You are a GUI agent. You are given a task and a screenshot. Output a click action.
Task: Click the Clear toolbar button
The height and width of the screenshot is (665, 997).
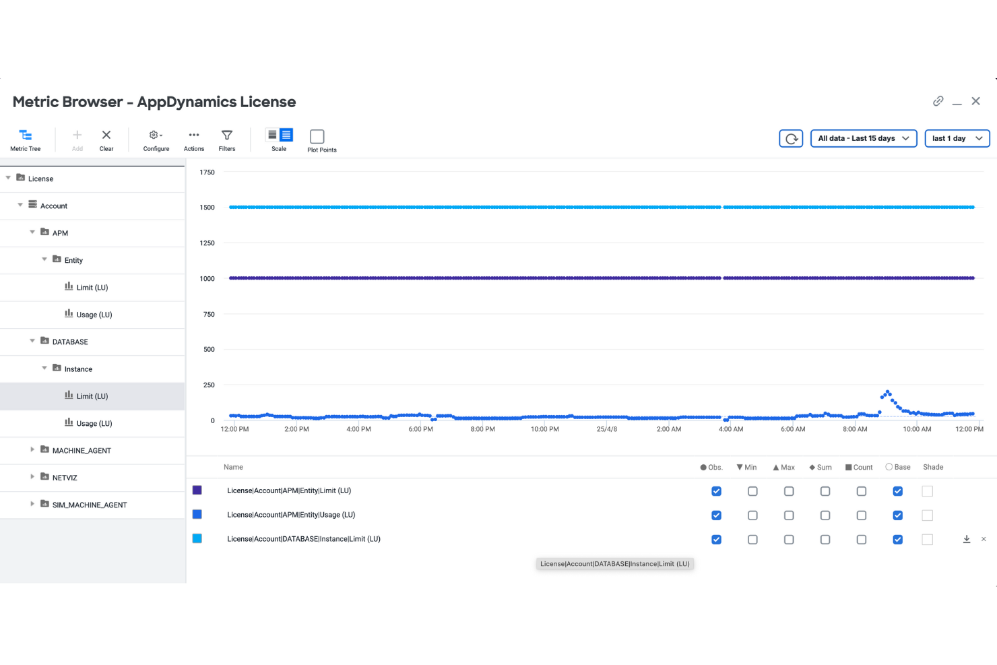106,140
